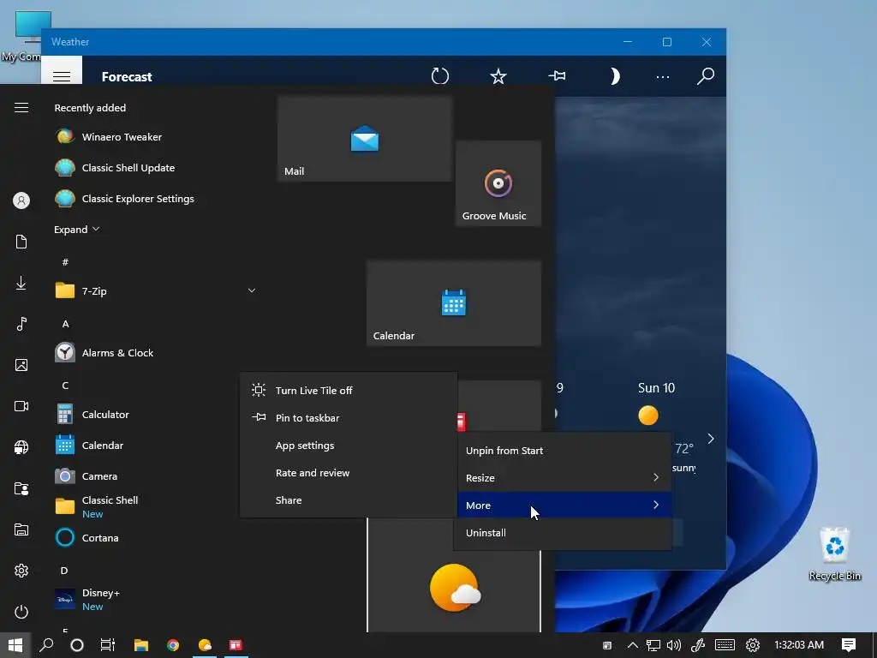Open Personal folder from Start sidebar

coord(21,488)
